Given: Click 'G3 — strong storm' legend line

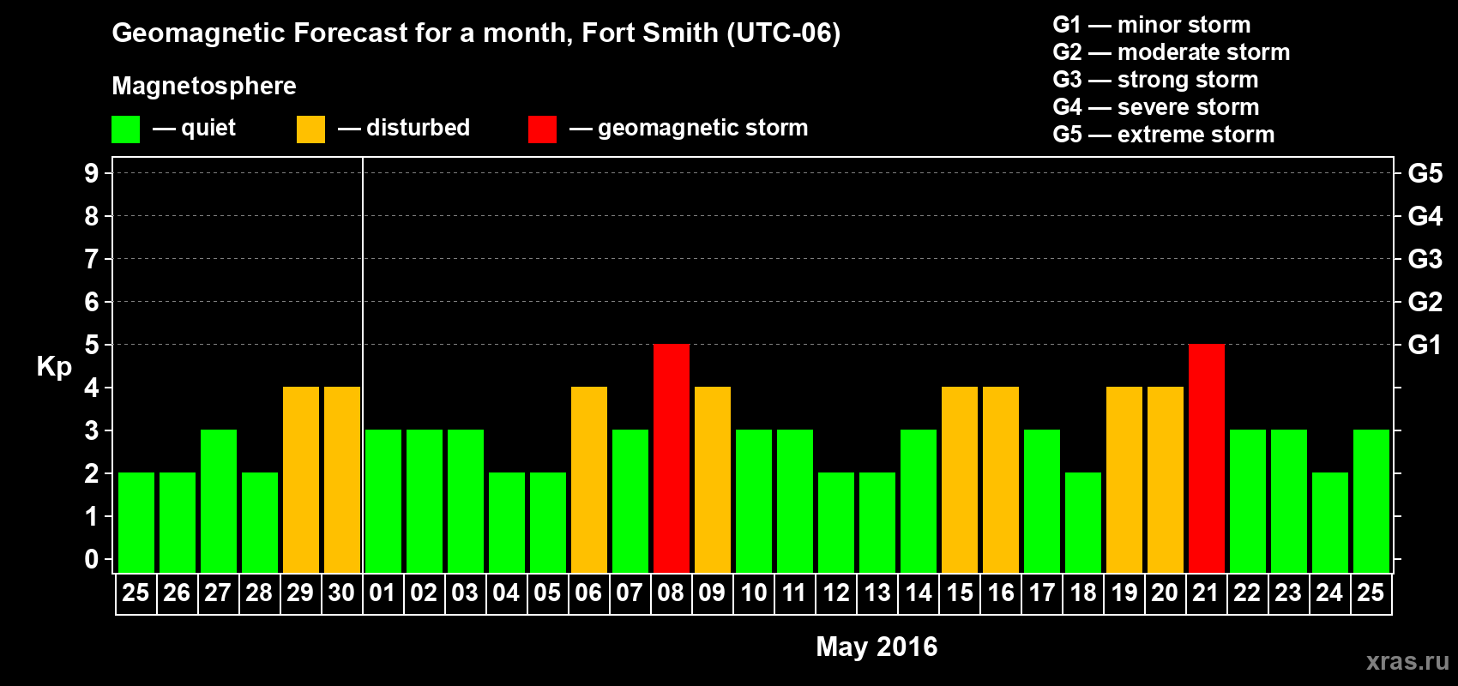Looking at the screenshot, I should pos(1155,80).
